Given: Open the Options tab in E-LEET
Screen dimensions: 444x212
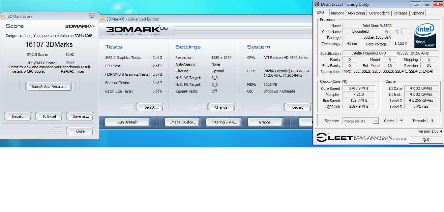Looking at the screenshot, I should [x=418, y=13].
